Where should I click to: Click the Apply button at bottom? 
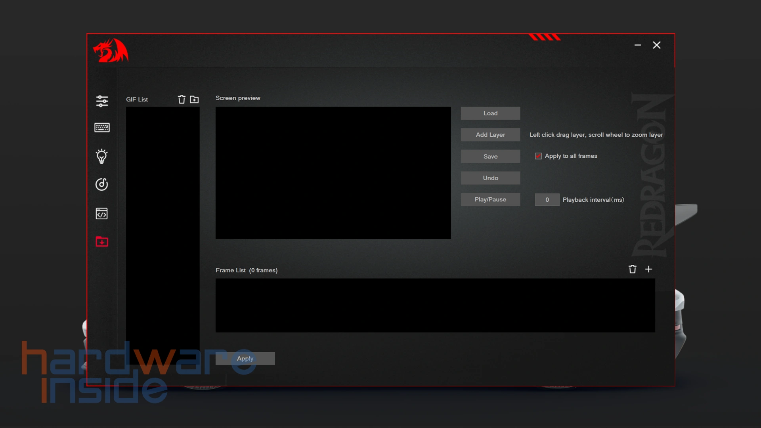[245, 359]
